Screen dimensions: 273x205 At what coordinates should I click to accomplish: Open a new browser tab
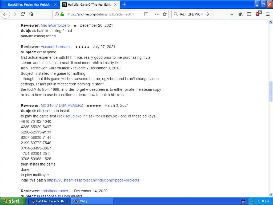124,4
